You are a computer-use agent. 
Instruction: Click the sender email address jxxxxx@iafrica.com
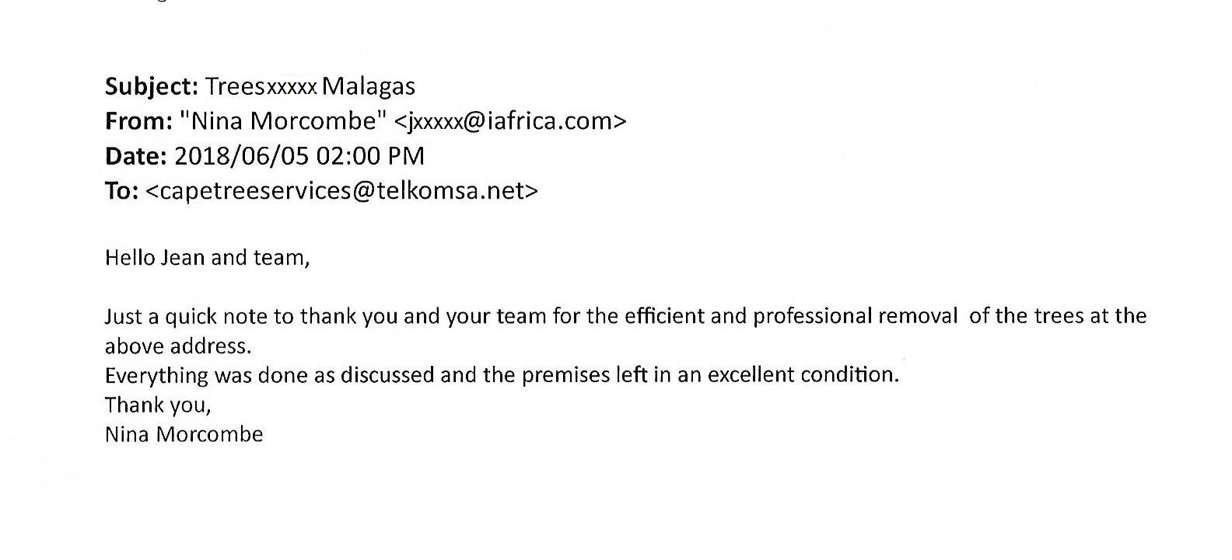click(x=510, y=121)
